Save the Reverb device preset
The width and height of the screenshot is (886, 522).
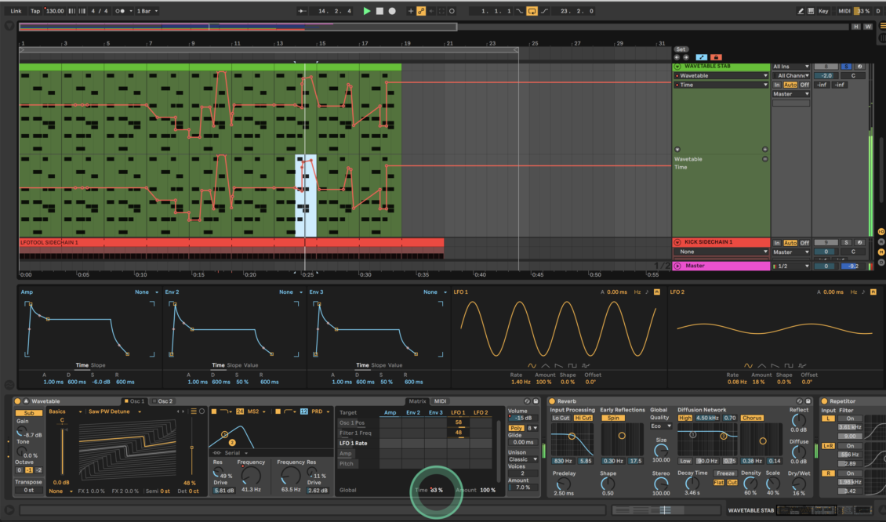(808, 401)
